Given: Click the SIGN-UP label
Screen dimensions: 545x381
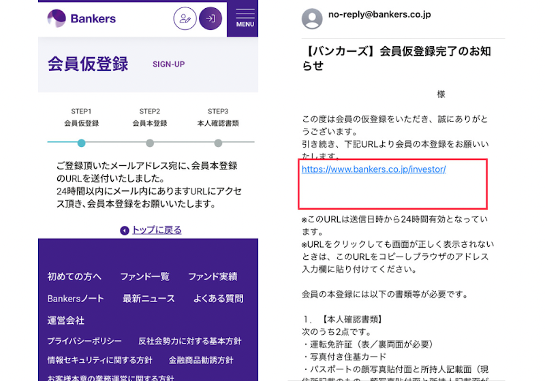Looking at the screenshot, I should 168,64.
